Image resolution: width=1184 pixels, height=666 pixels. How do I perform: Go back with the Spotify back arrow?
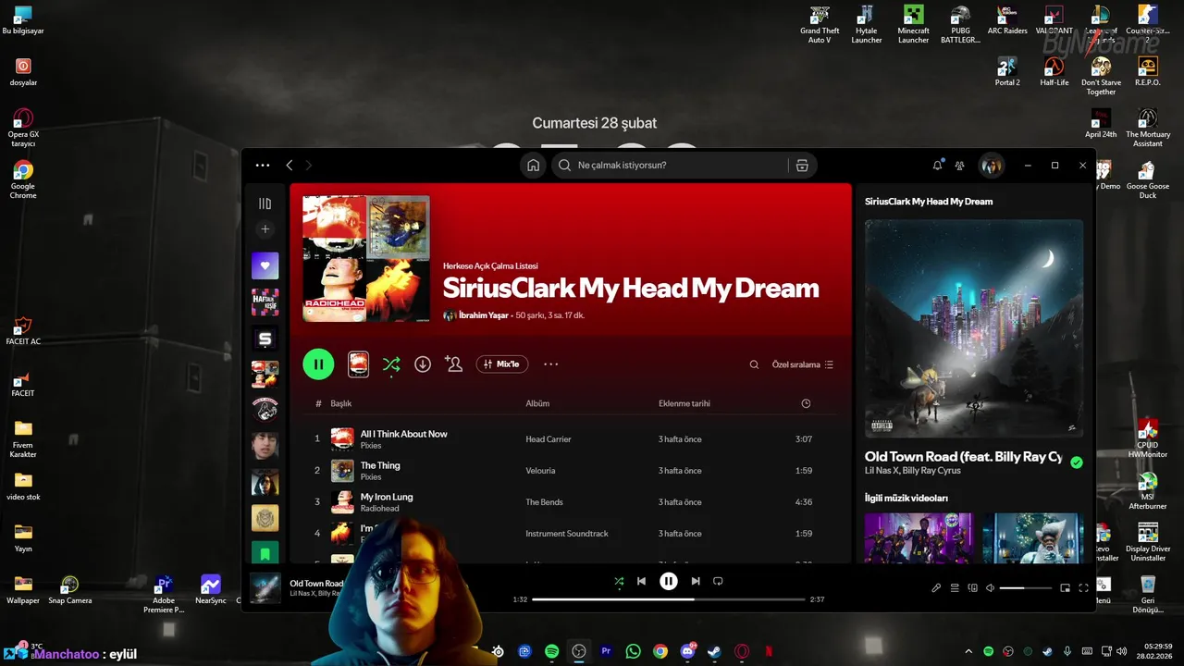coord(290,166)
